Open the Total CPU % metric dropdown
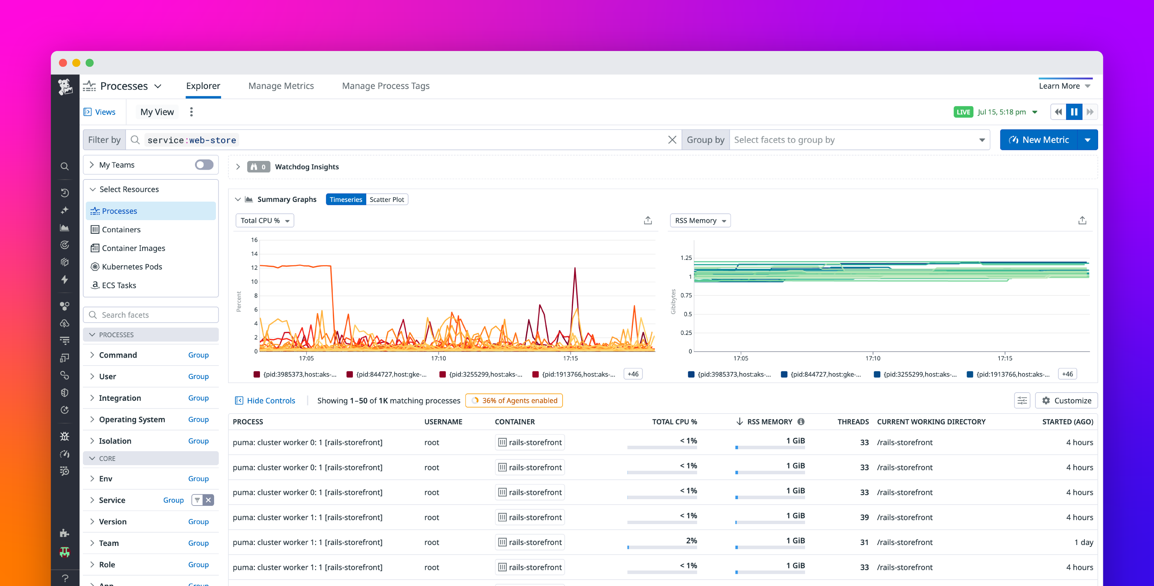The height and width of the screenshot is (586, 1154). point(264,220)
